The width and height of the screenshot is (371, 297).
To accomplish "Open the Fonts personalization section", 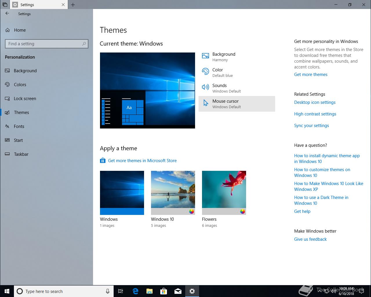I will point(47,126).
